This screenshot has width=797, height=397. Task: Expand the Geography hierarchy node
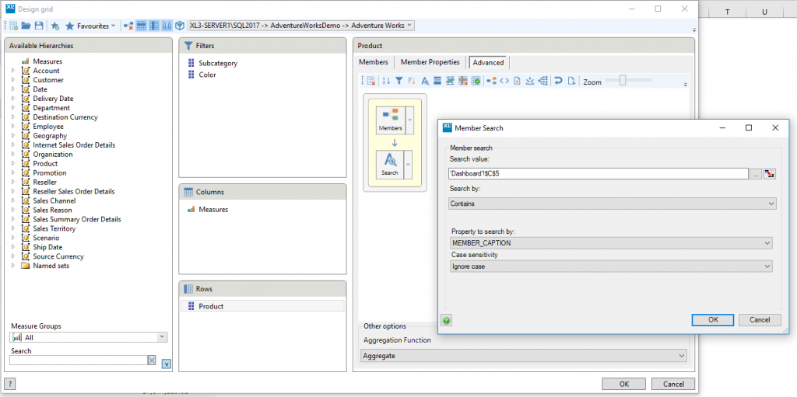[13, 136]
